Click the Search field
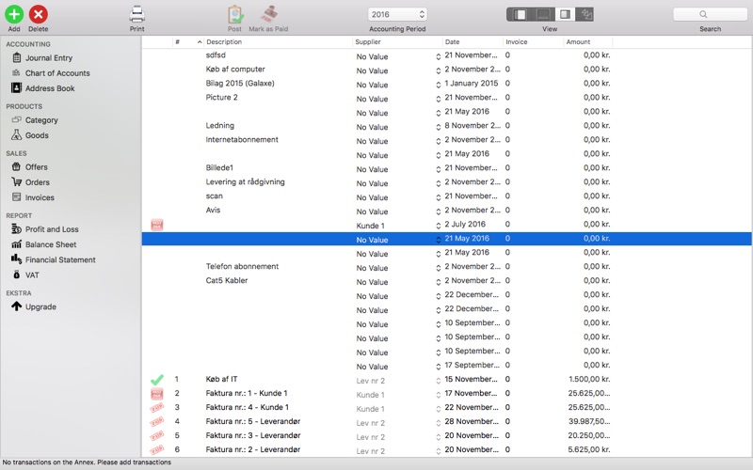 [x=711, y=14]
